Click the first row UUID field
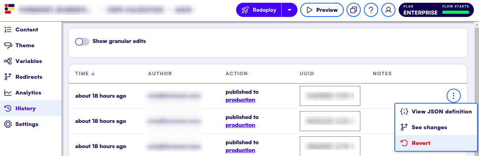This screenshot has height=156, width=479. click(330, 96)
